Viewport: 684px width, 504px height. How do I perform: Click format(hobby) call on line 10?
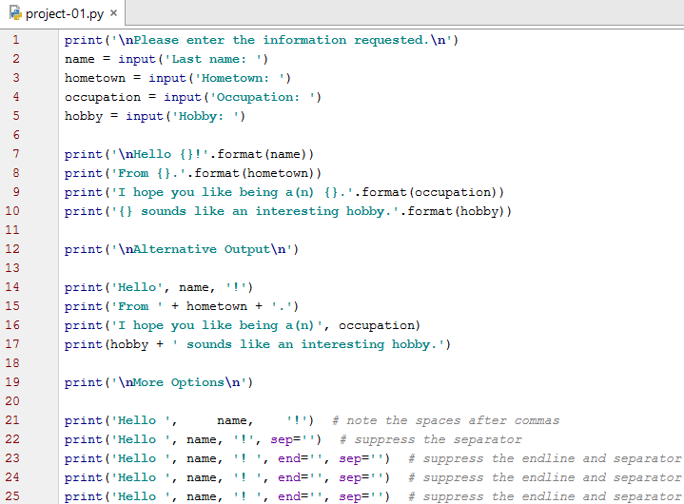[460, 211]
